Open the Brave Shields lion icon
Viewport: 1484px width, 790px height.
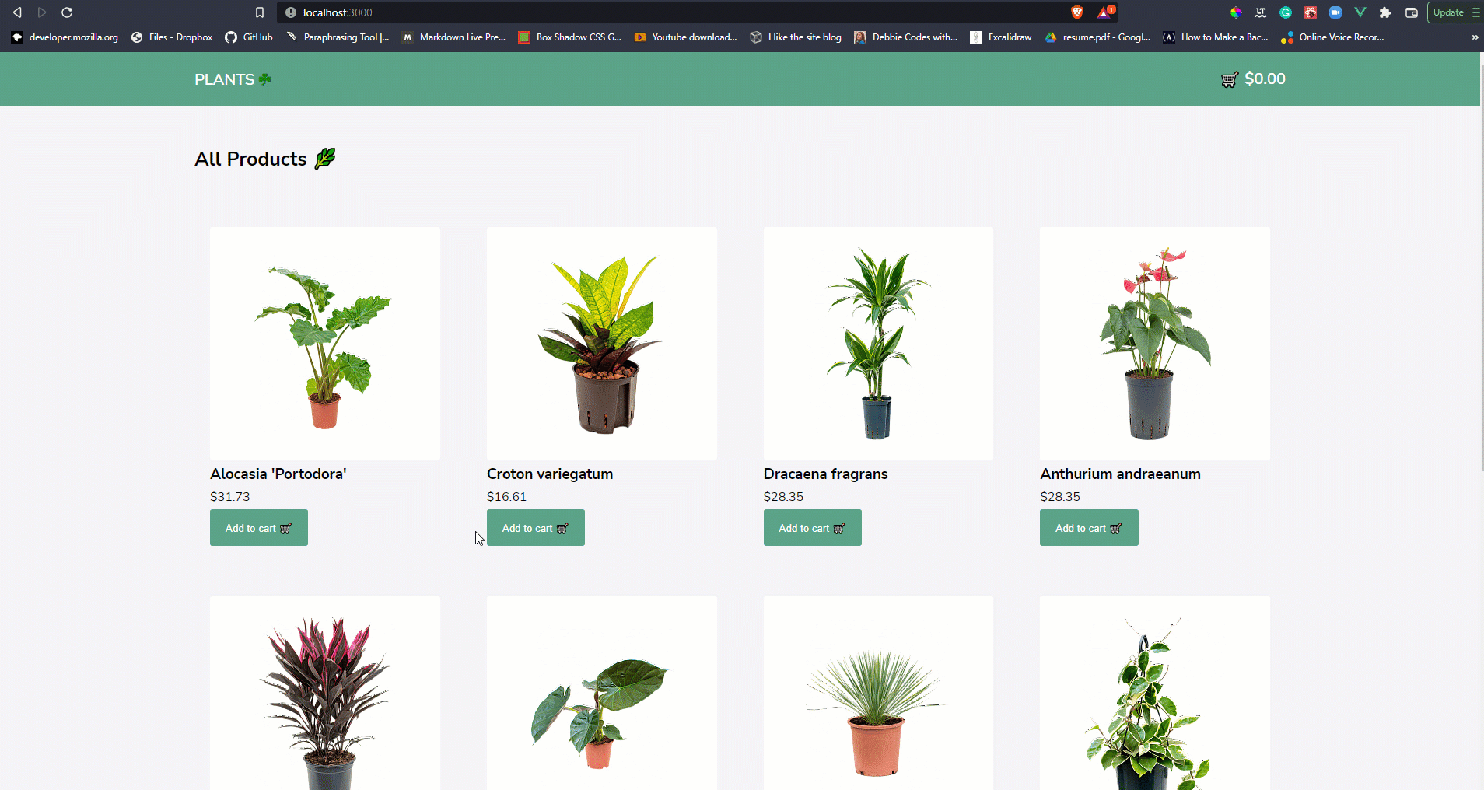(x=1077, y=12)
